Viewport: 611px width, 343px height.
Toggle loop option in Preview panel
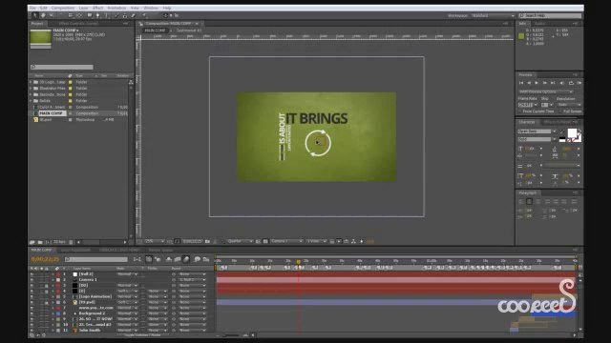(x=571, y=83)
